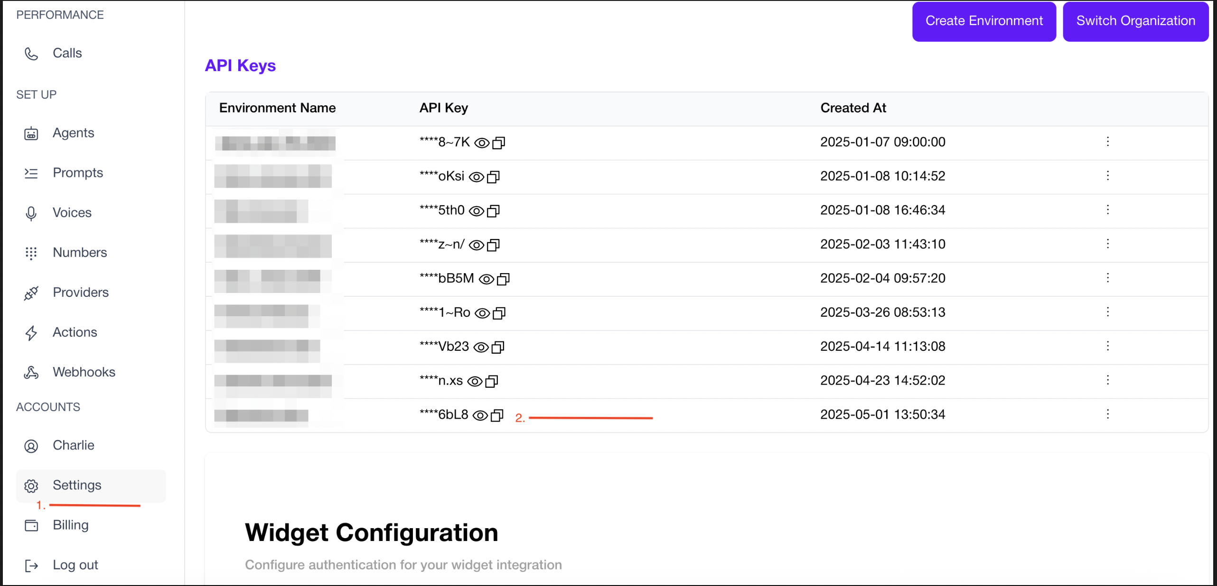
Task: Click the Environment Name column header
Action: (x=277, y=108)
